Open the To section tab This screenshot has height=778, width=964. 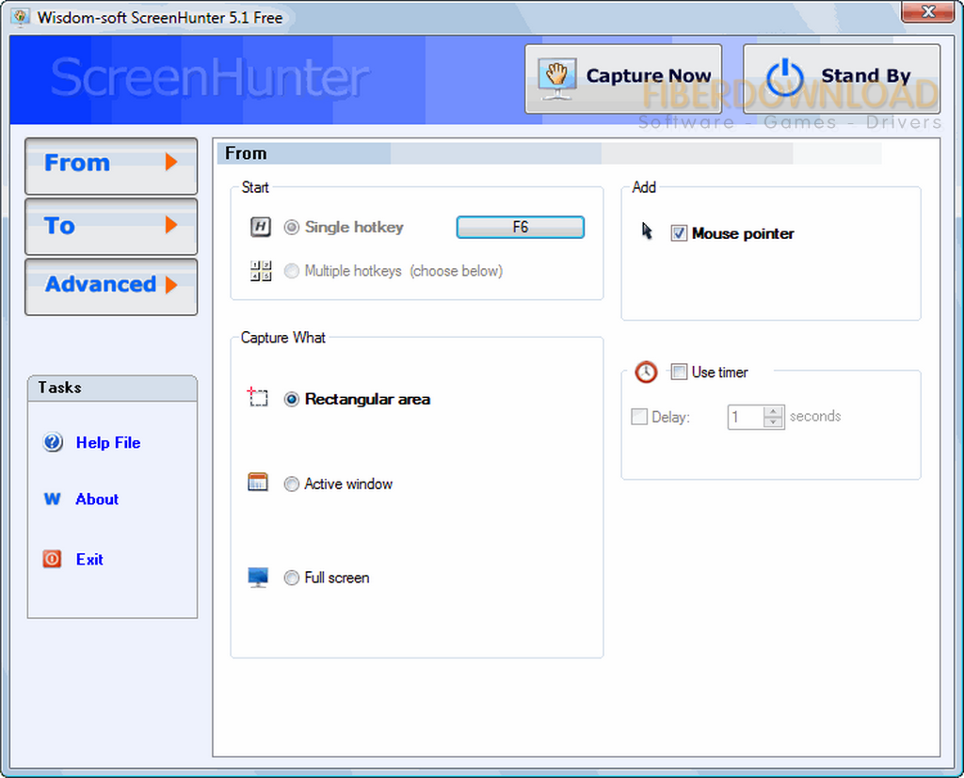111,226
